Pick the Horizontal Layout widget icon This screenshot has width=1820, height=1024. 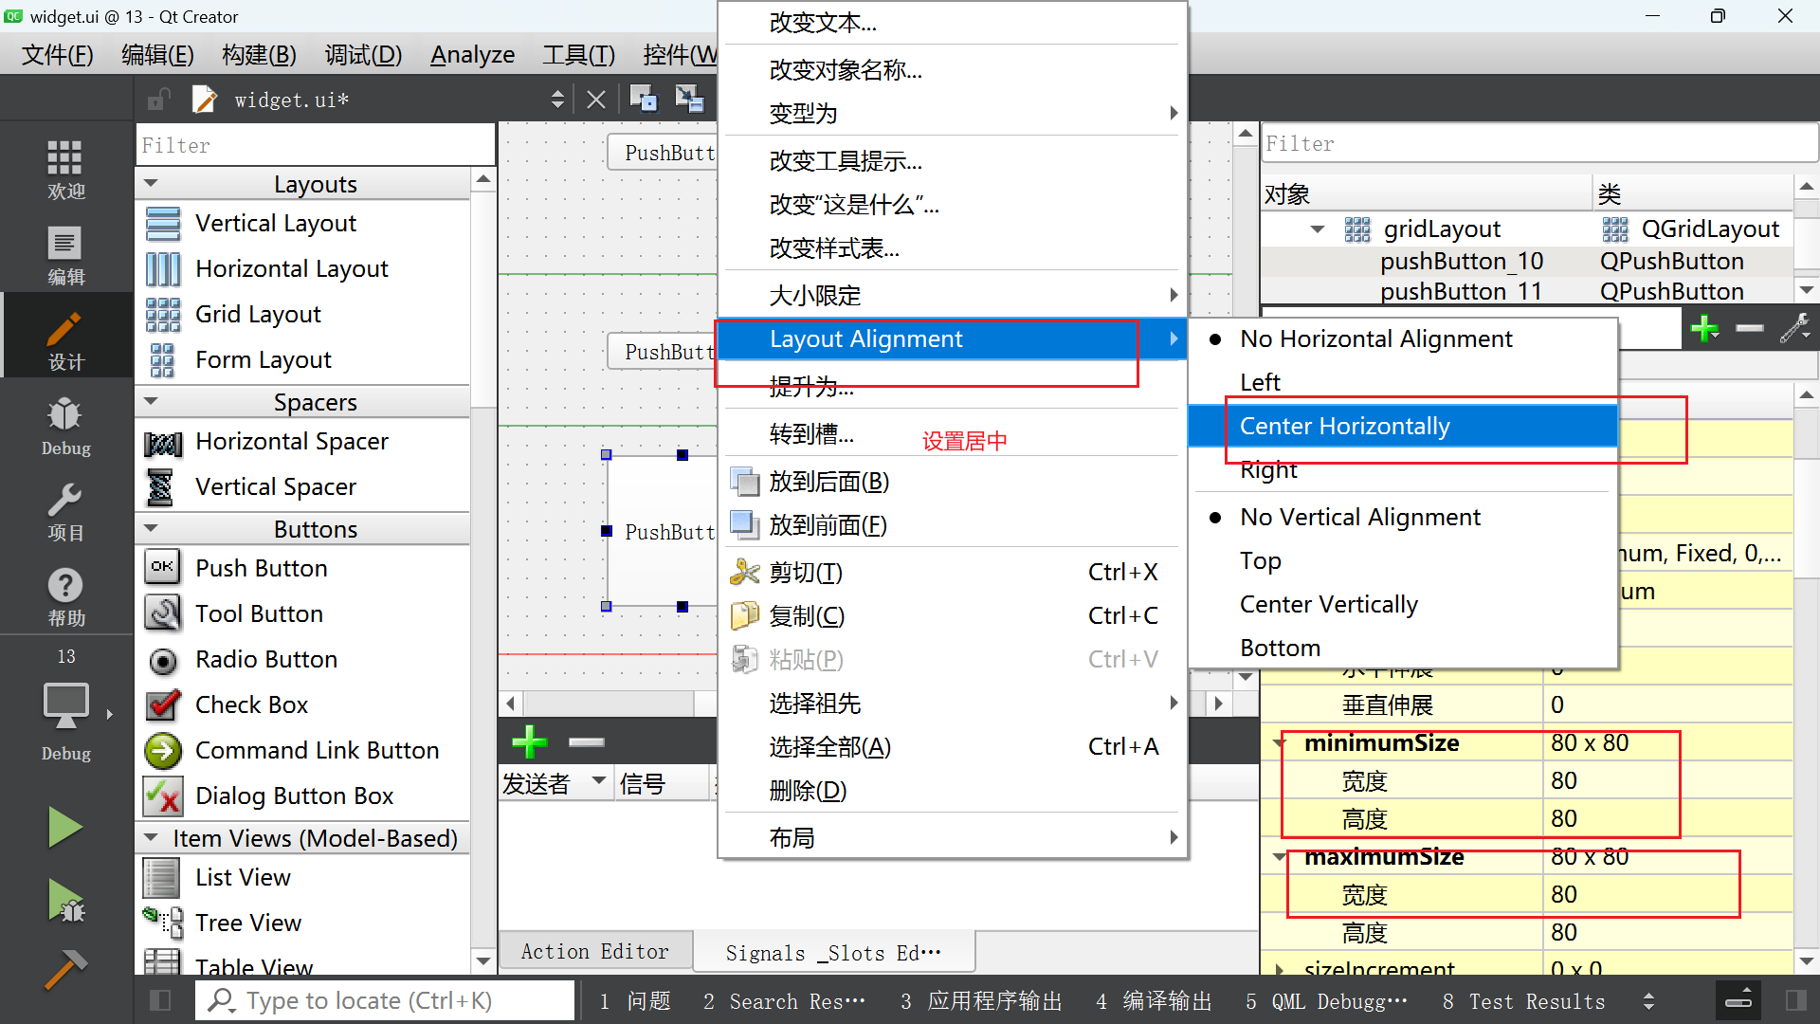click(163, 269)
